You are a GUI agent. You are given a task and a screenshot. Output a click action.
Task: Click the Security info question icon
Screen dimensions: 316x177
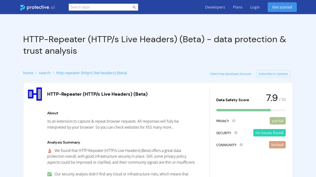(x=236, y=133)
